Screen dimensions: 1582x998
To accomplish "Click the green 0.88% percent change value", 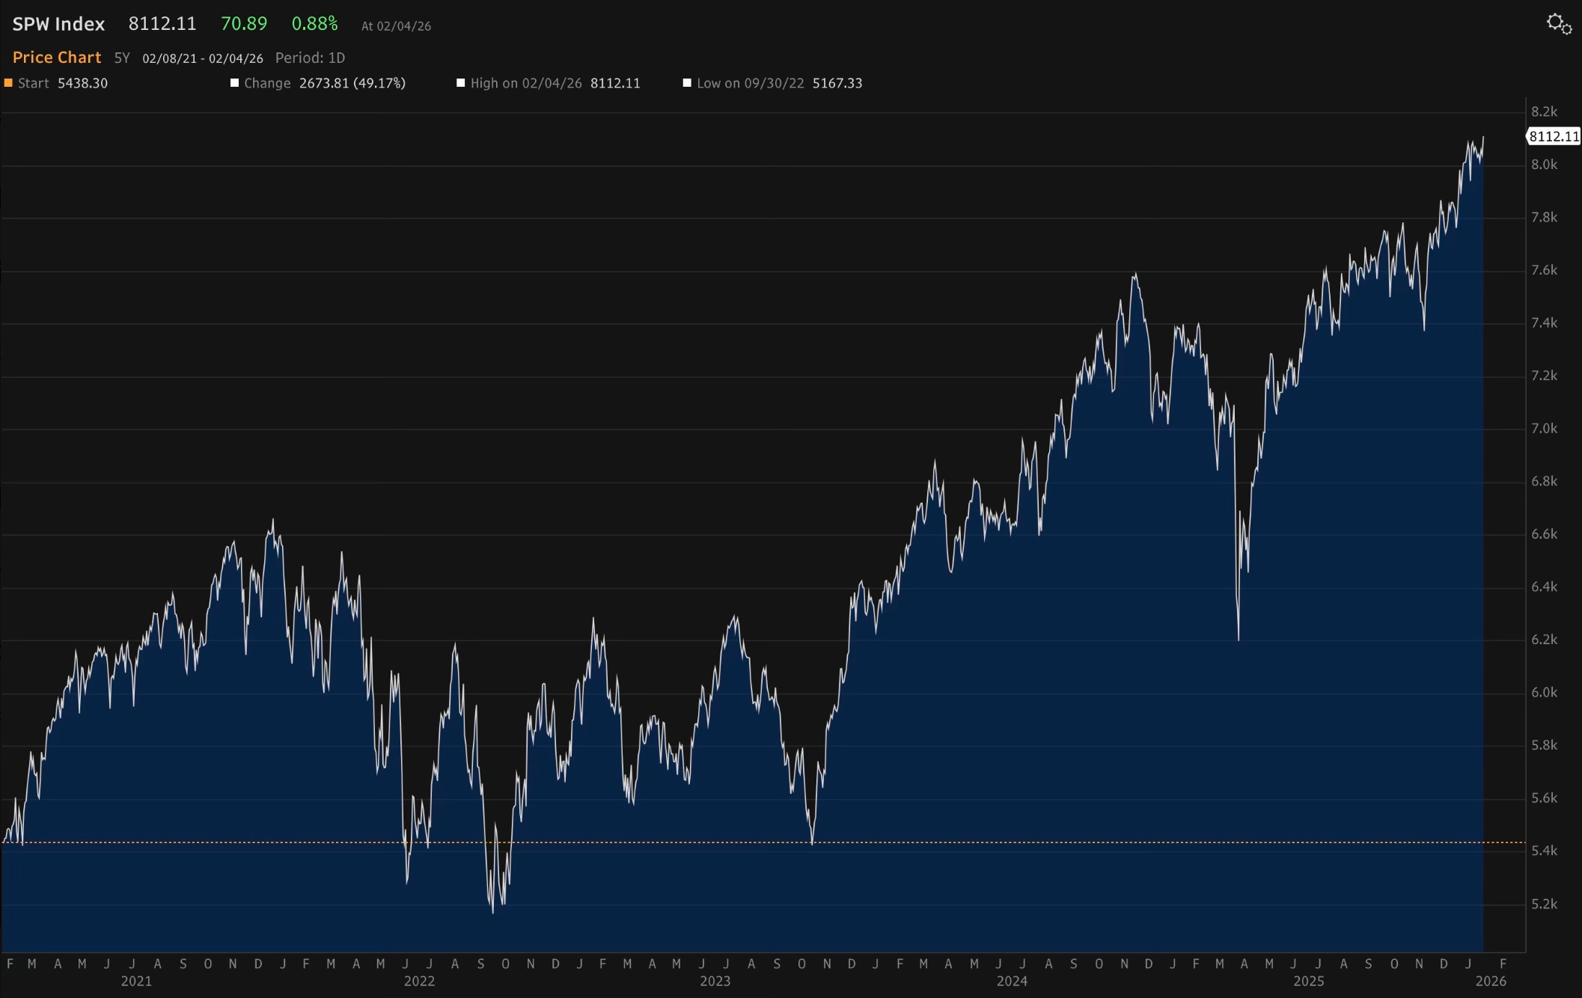I will point(314,24).
